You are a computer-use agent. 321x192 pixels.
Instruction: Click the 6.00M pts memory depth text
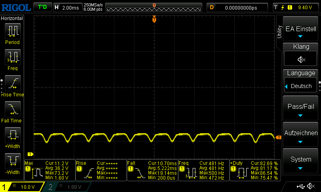tap(93, 9)
